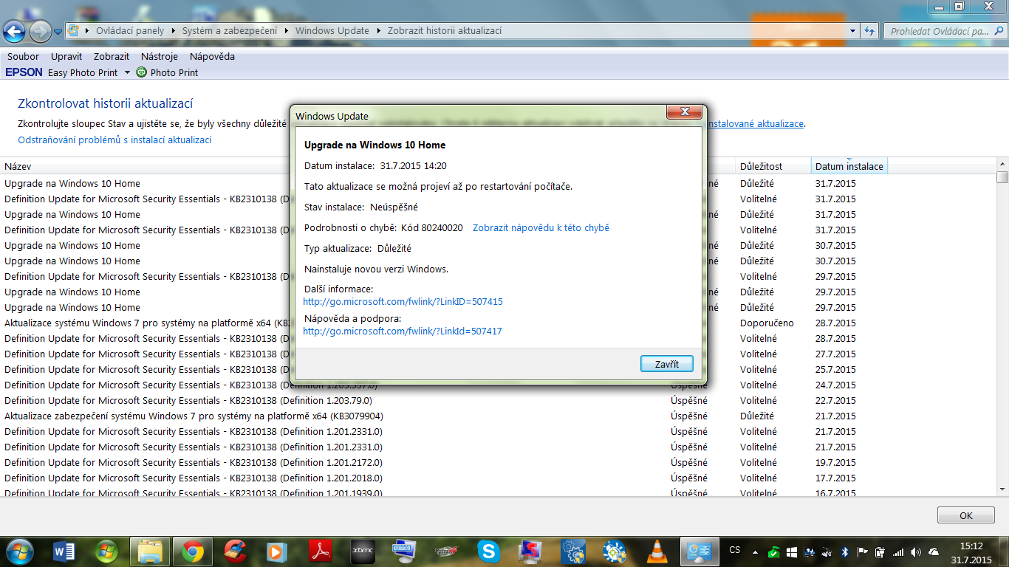The height and width of the screenshot is (567, 1009).
Task: Expand the arrow before Zobrazit historii aktualizací
Action: [378, 31]
